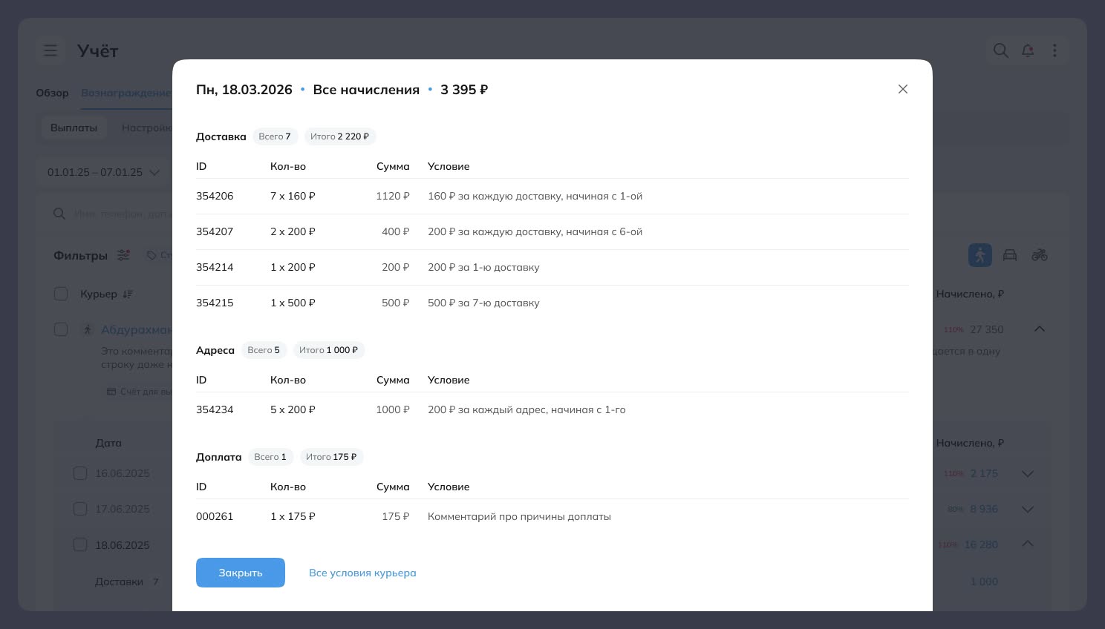Open the hamburger menu beside Учёт

coord(50,50)
